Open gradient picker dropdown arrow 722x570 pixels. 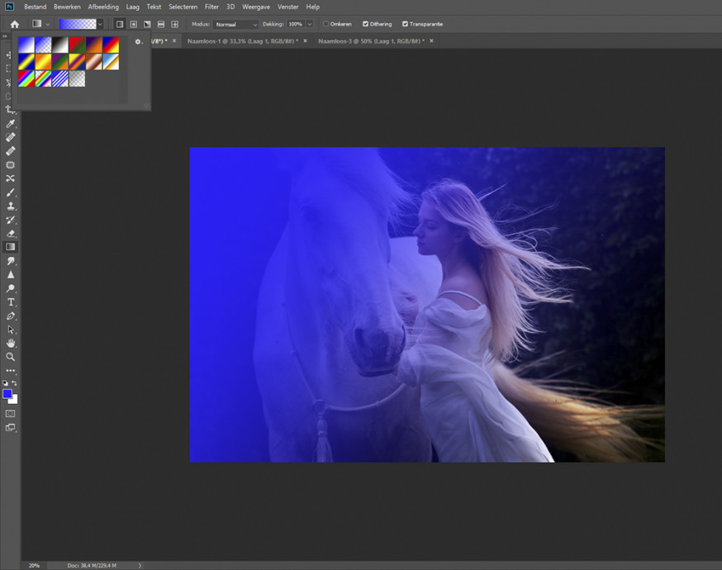(x=100, y=24)
